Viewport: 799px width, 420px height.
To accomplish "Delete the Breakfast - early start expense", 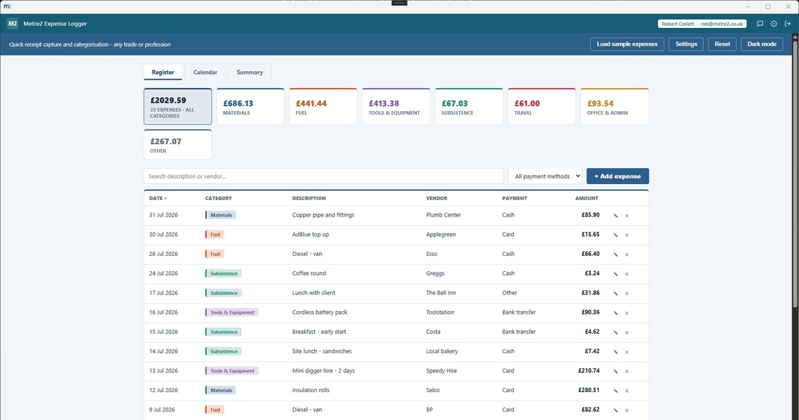I will [627, 332].
